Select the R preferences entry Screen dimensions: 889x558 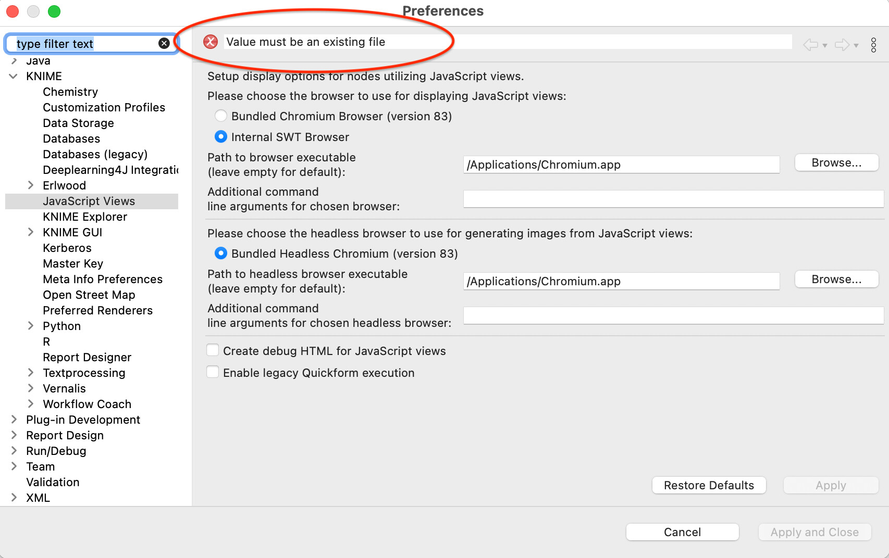coord(46,341)
